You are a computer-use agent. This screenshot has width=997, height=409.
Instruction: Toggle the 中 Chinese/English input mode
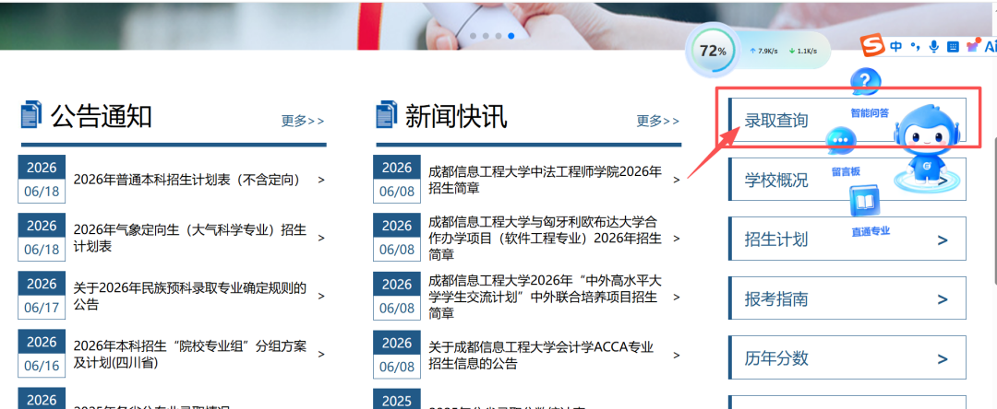coord(895,46)
